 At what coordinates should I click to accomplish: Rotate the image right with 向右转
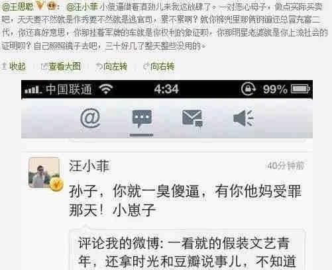[159, 66]
